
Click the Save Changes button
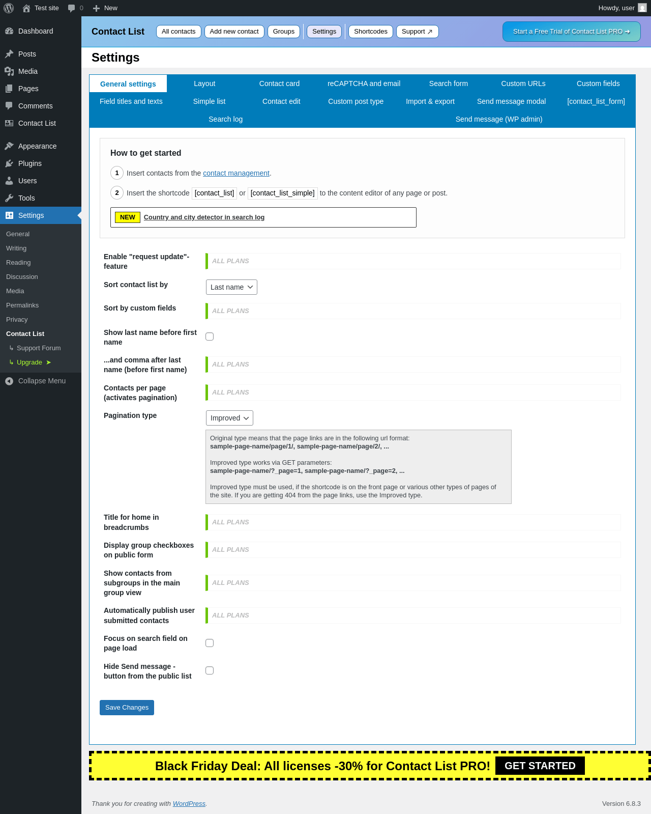pyautogui.click(x=127, y=708)
